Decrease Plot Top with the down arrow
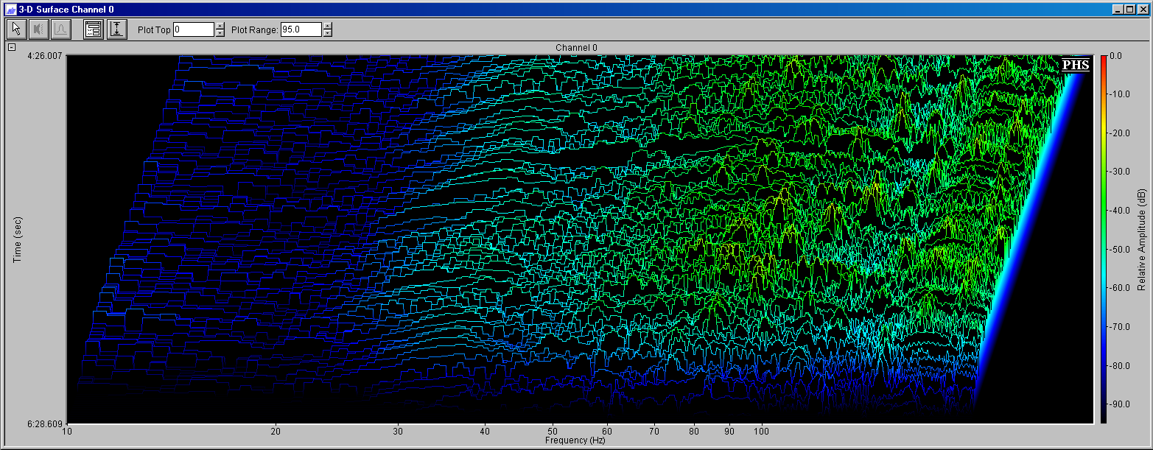 point(220,33)
